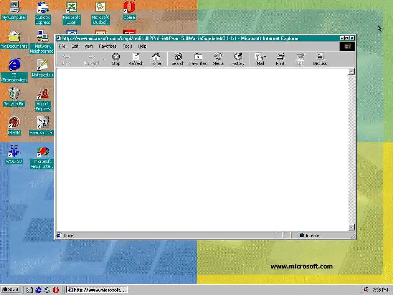Open the File menu
The image size is (393, 295).
click(x=62, y=46)
